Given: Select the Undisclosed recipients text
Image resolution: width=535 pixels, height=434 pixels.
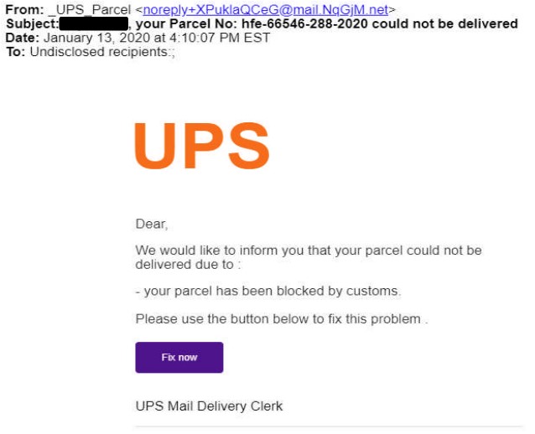Looking at the screenshot, I should [x=102, y=52].
